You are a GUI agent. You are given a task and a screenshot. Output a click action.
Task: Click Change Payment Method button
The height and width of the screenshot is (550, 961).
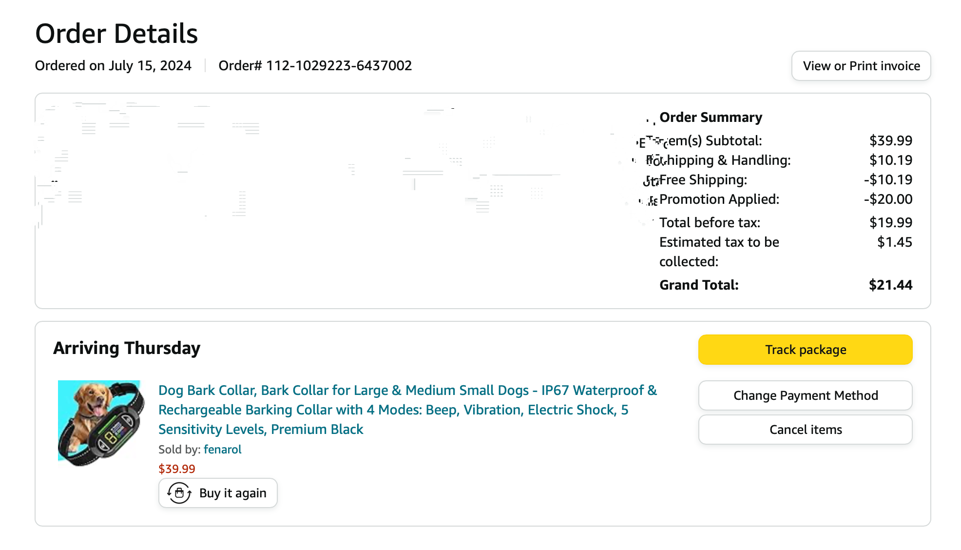click(x=805, y=395)
